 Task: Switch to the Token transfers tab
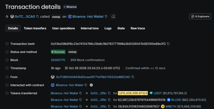35,28
